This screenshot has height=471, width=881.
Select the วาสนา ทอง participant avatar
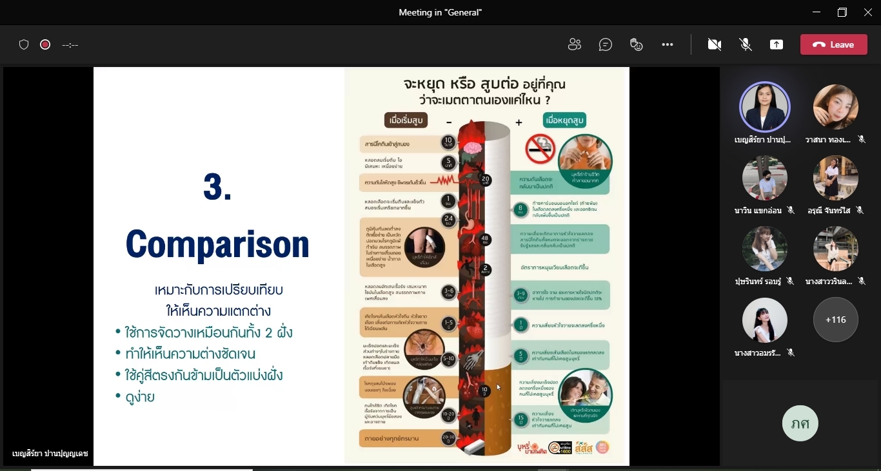pyautogui.click(x=836, y=107)
